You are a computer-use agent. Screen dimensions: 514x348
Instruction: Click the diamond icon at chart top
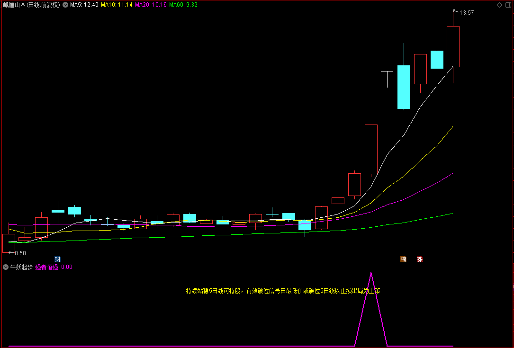499,5
